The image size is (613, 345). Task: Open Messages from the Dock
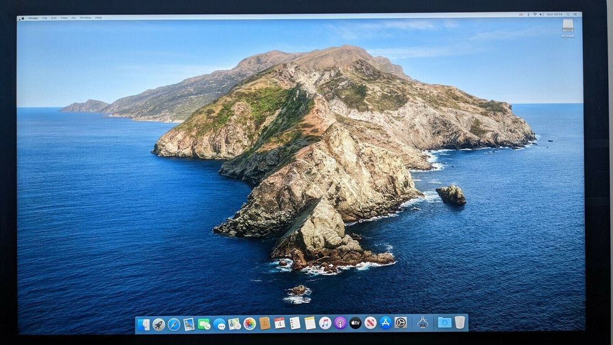click(x=219, y=324)
